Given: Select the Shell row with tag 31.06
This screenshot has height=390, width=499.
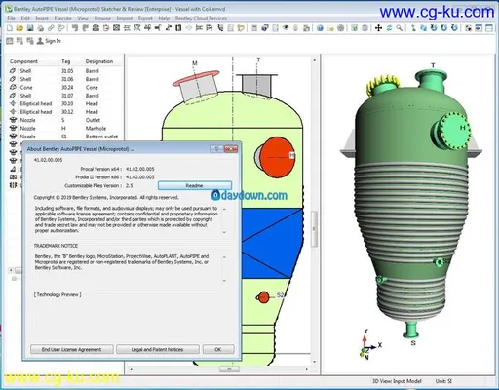Looking at the screenshot, I should tap(65, 79).
